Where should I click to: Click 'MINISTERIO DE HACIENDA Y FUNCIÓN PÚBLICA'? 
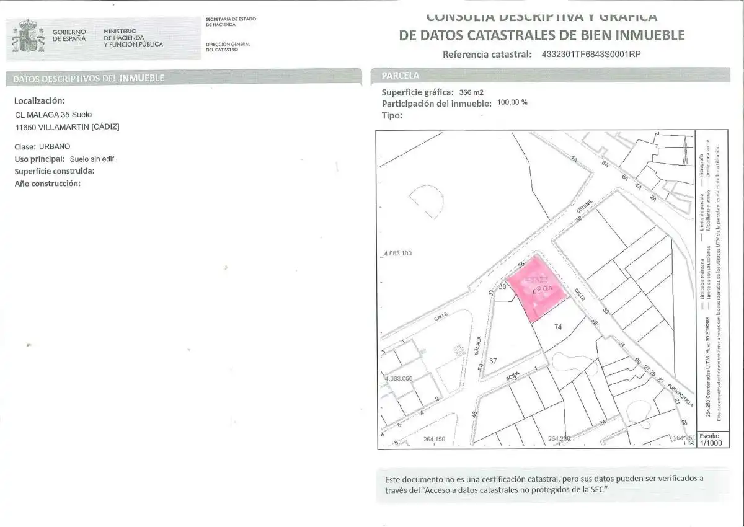pyautogui.click(x=133, y=38)
